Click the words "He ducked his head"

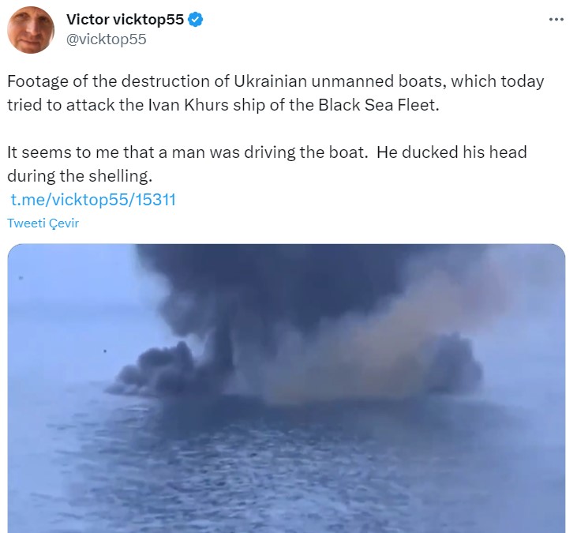point(451,152)
